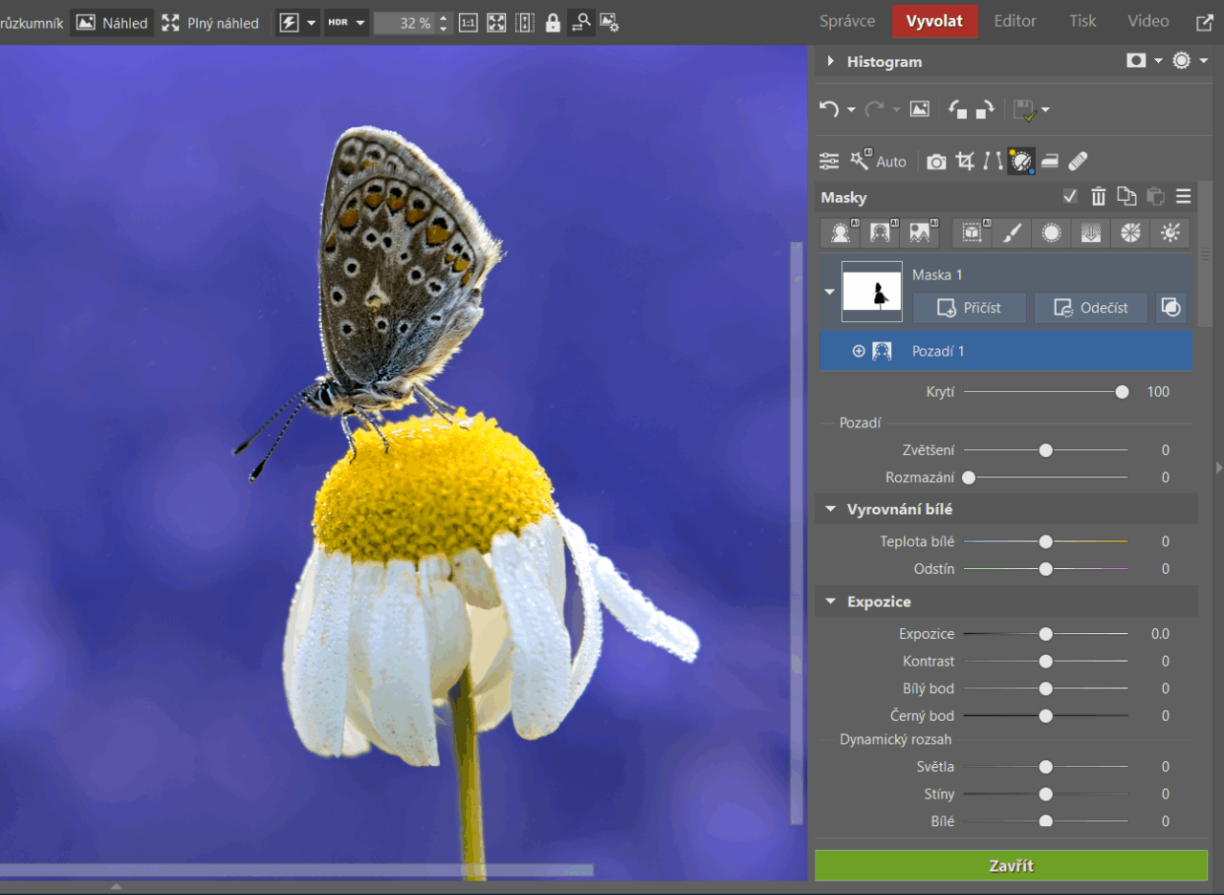Open the Správce tab

tap(846, 21)
